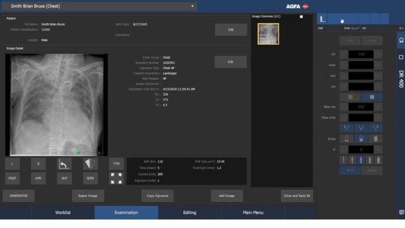Select the small focal spot toggle
This screenshot has width=405, height=228.
coord(350,97)
